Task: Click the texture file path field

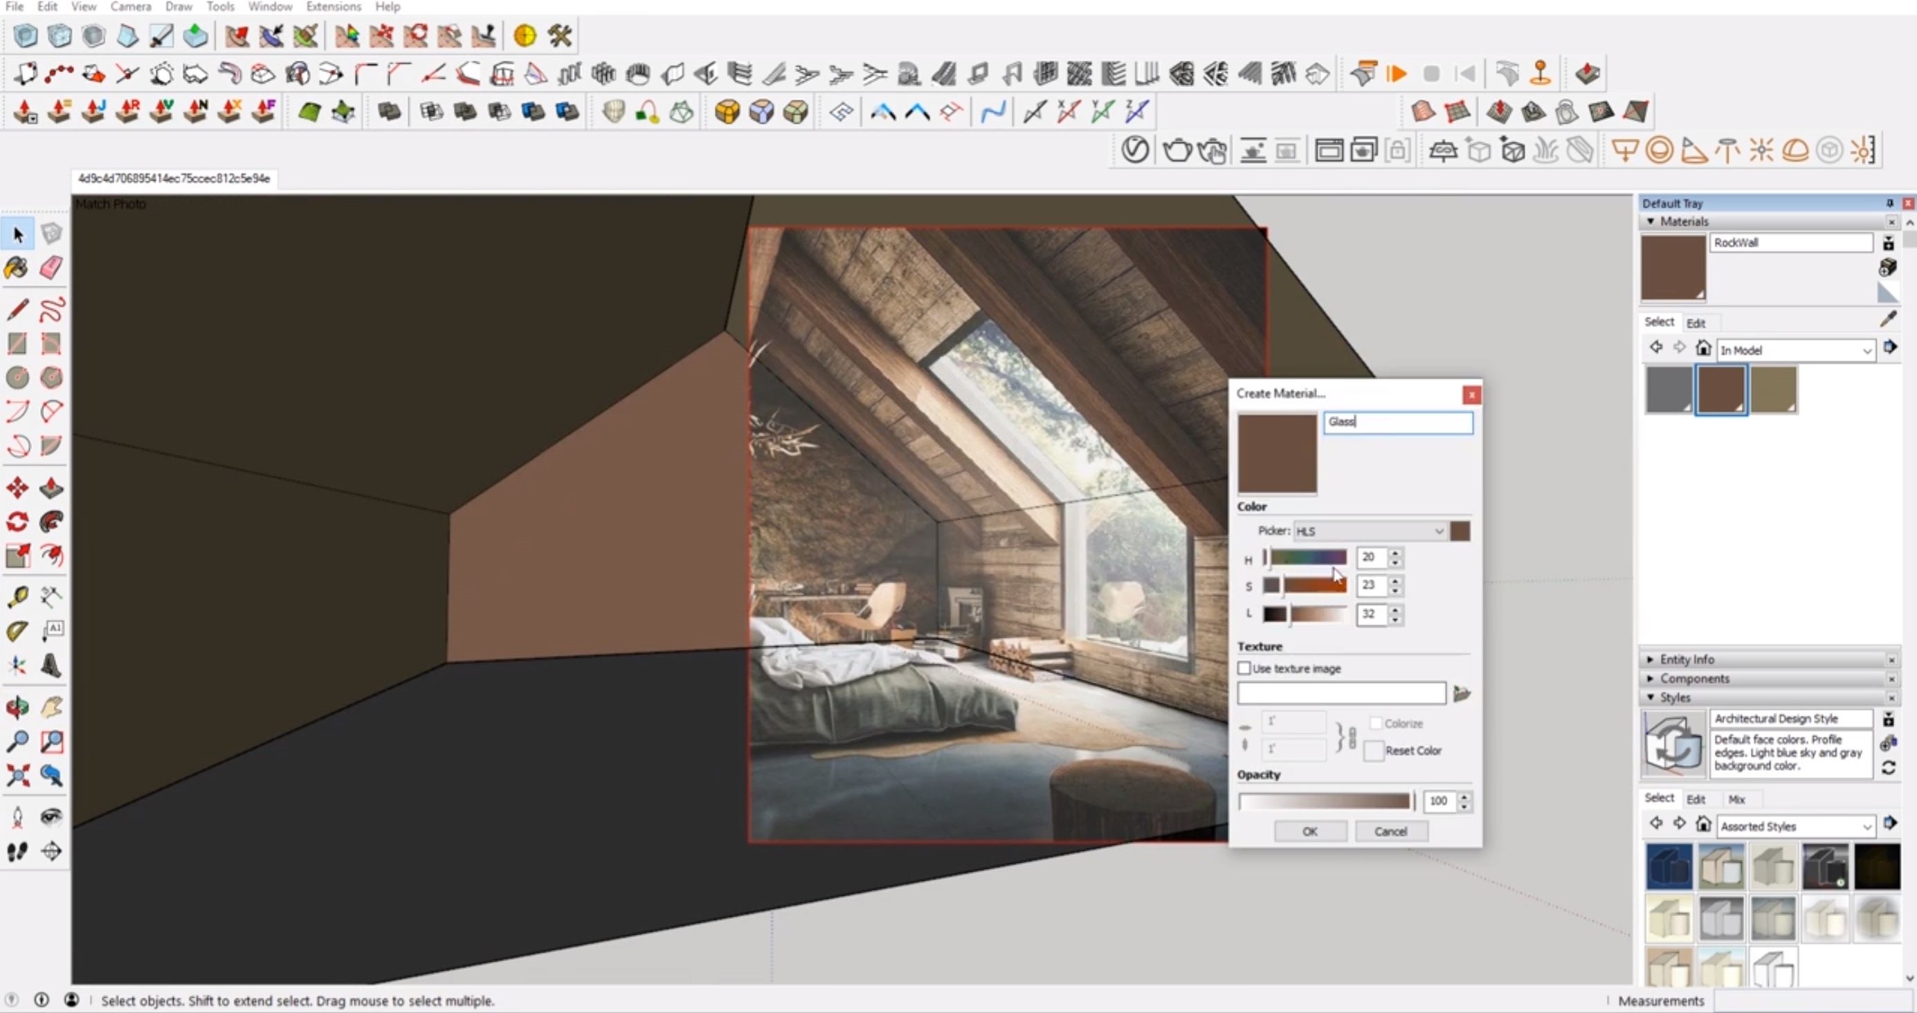Action: 1341,694
